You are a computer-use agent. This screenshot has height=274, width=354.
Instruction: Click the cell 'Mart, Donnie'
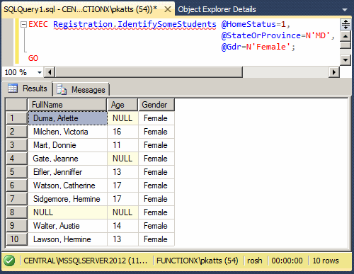[67, 145]
